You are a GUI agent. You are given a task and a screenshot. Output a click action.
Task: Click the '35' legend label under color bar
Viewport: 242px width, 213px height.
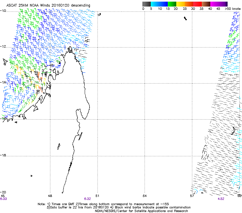(x=201, y=9)
